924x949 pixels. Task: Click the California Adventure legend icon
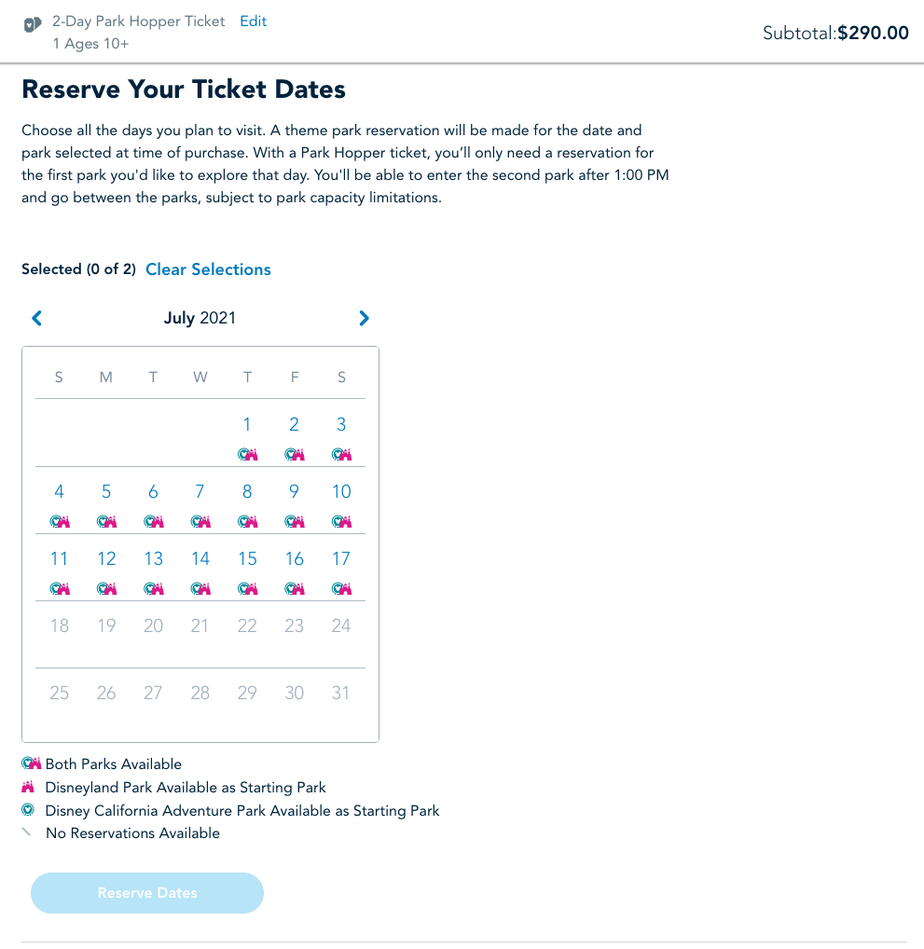coord(28,810)
